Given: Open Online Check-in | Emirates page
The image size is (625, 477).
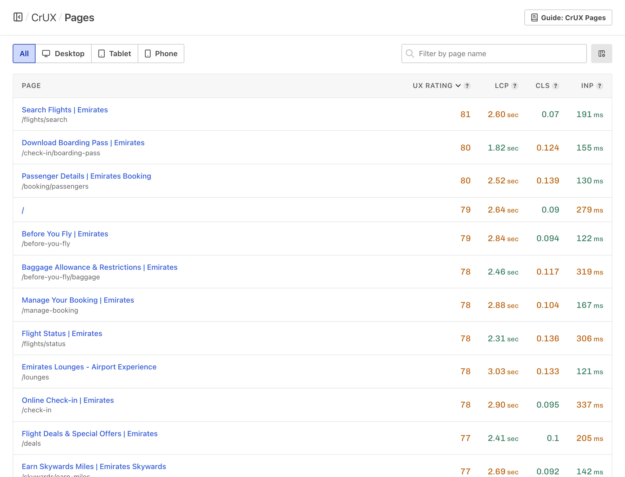Looking at the screenshot, I should point(68,400).
